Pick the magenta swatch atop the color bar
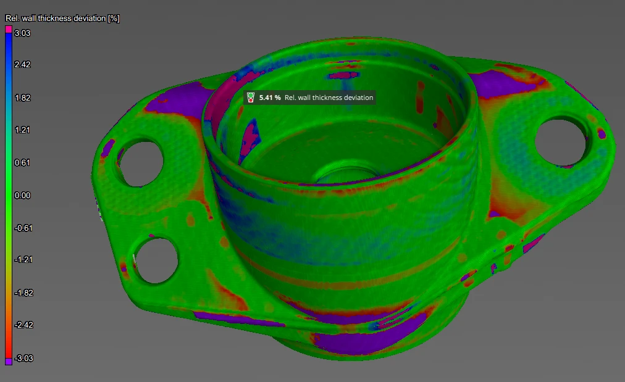Screen dimensions: 625x382 click(9, 29)
